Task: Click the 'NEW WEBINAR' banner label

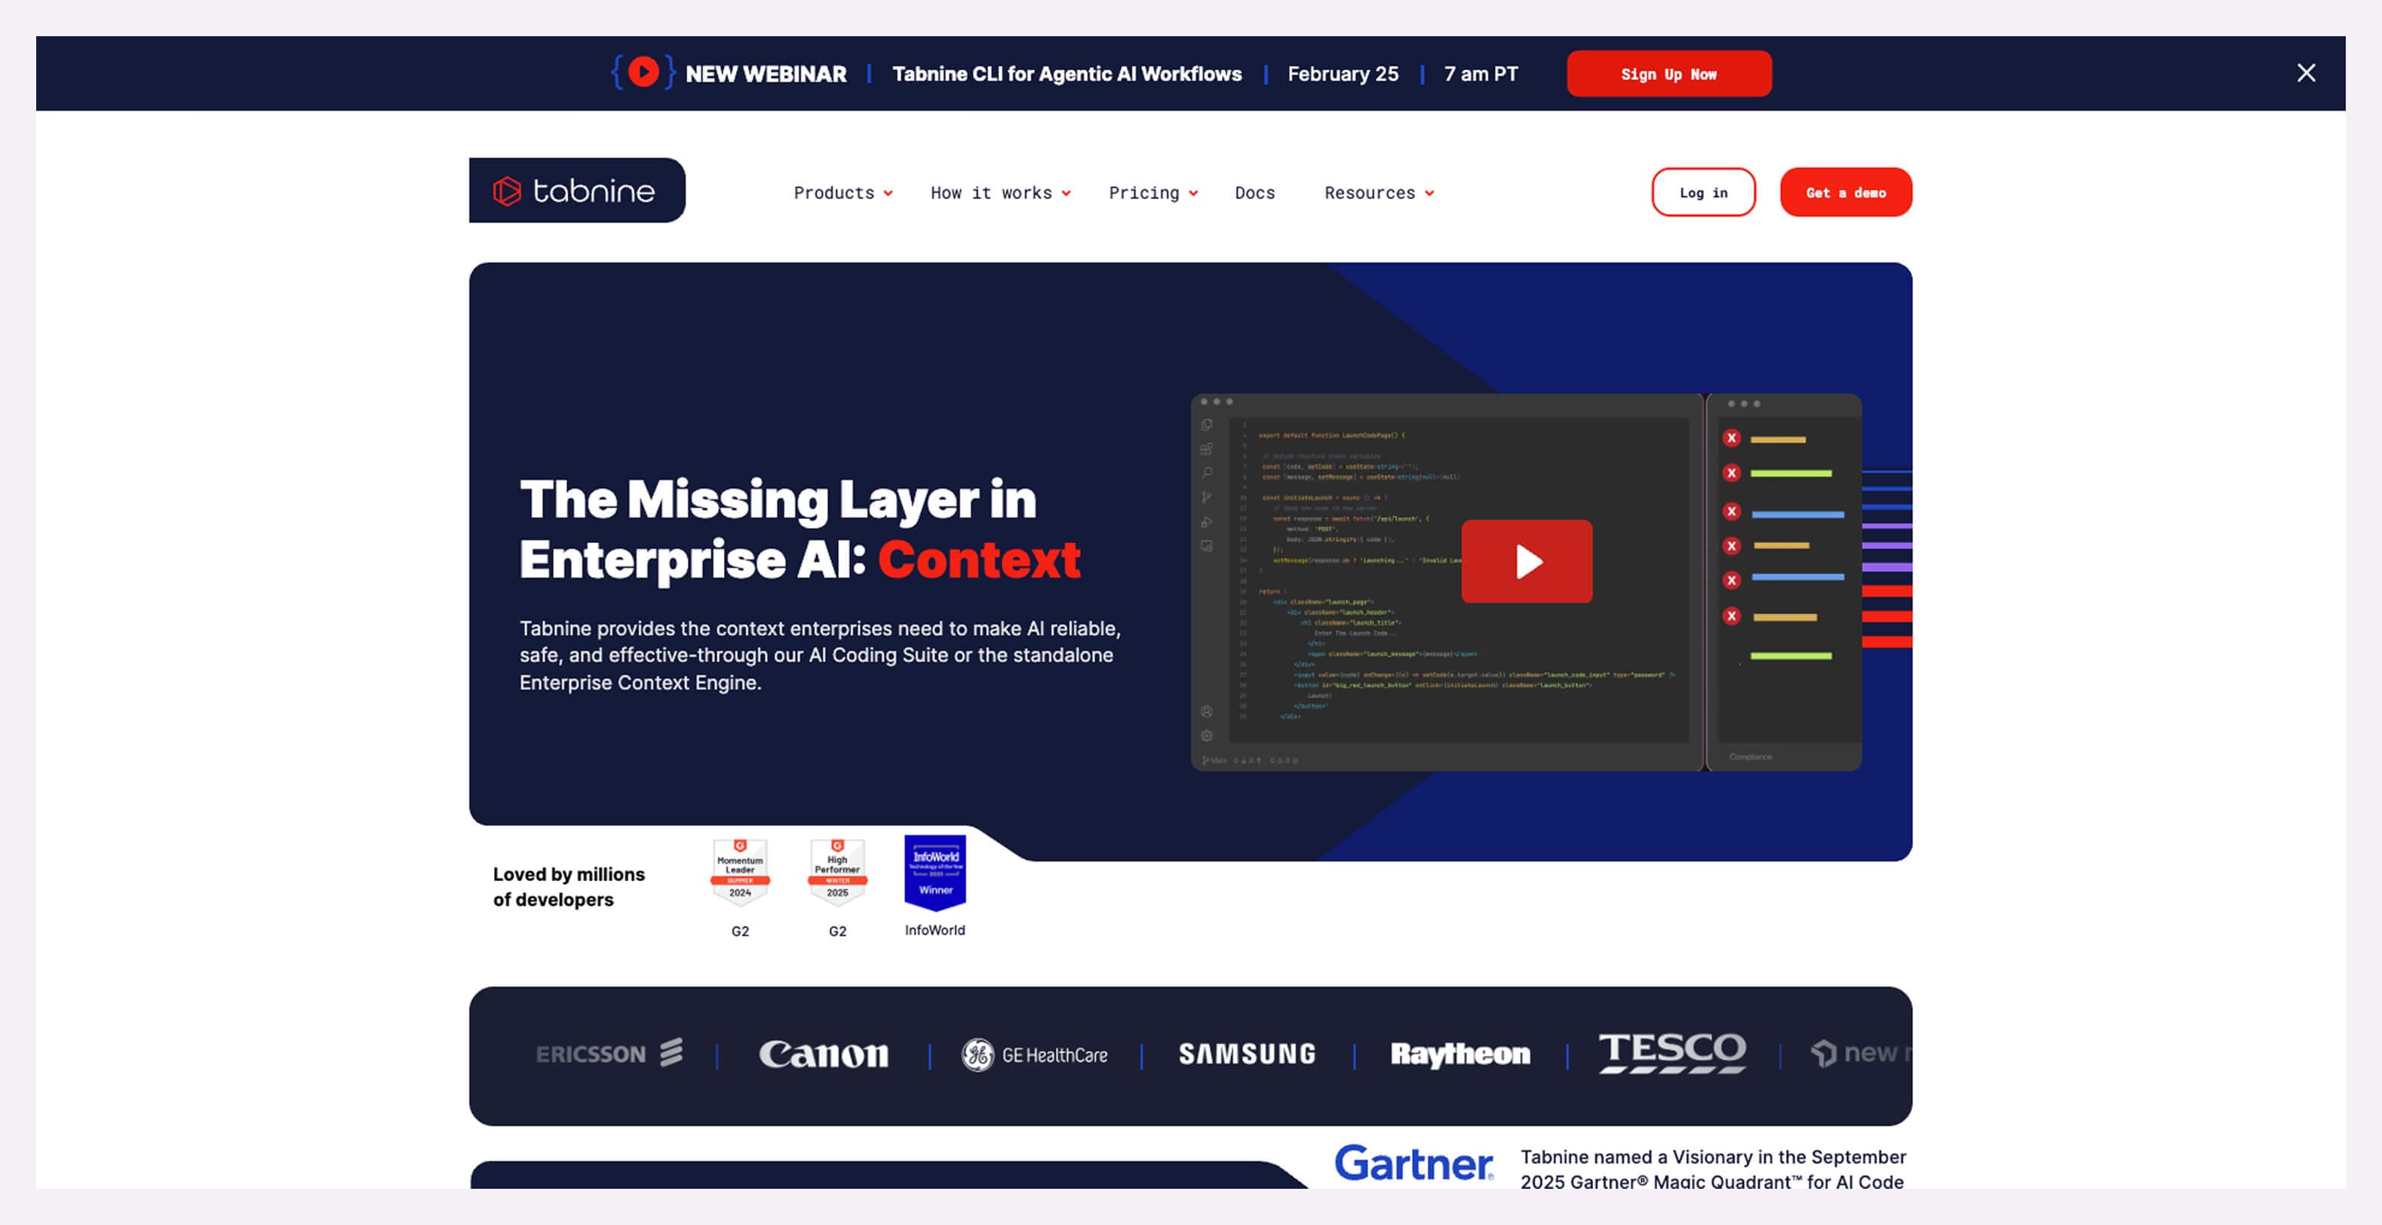Action: 766,74
